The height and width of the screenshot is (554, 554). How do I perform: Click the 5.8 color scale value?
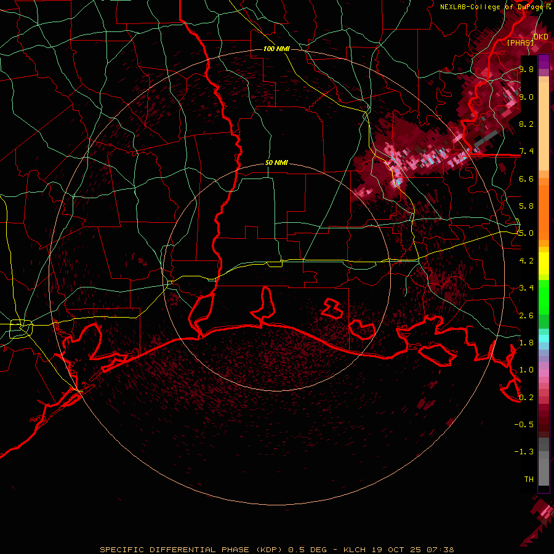click(x=526, y=206)
